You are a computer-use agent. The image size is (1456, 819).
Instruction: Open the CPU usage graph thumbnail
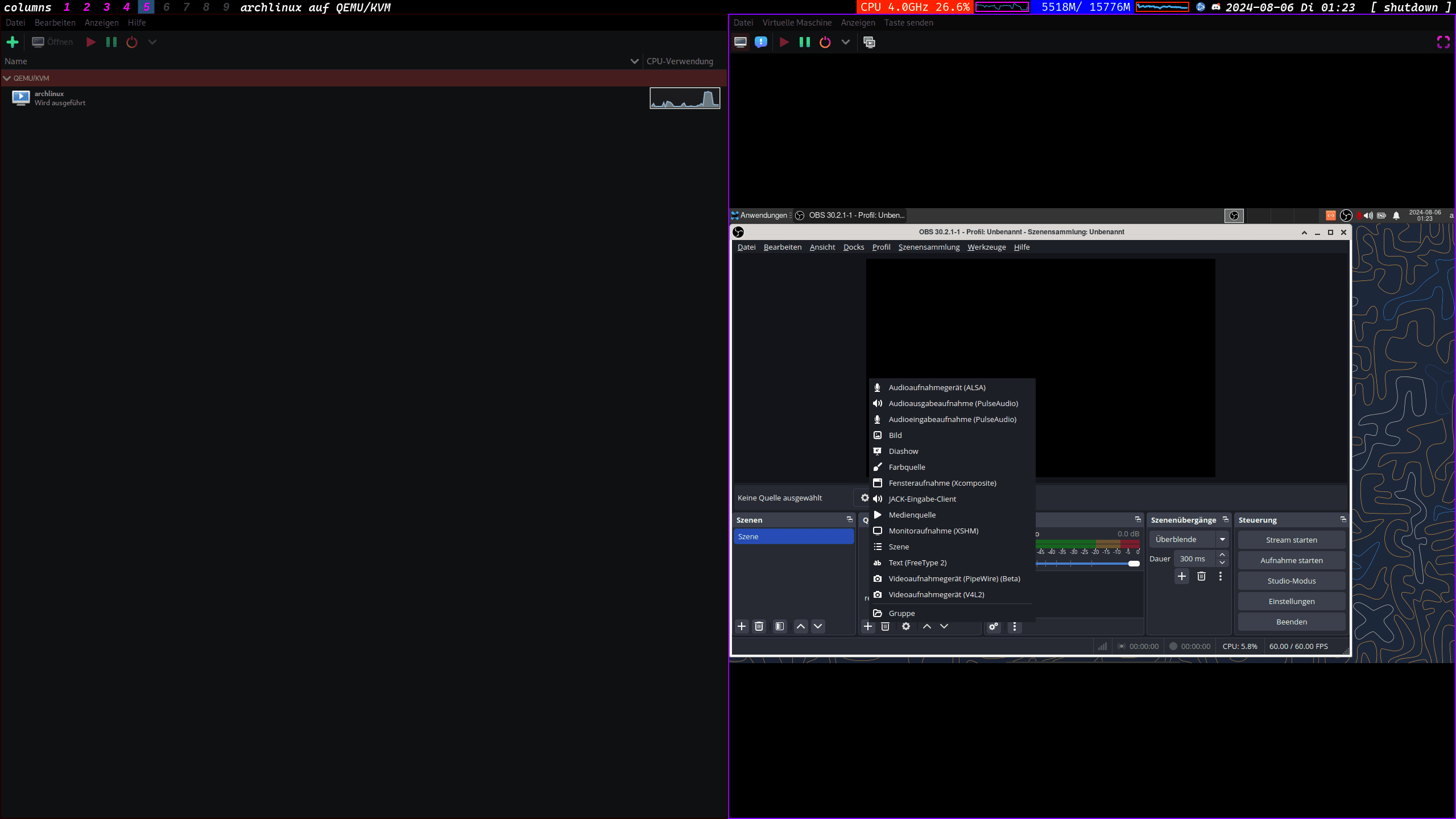(x=685, y=98)
